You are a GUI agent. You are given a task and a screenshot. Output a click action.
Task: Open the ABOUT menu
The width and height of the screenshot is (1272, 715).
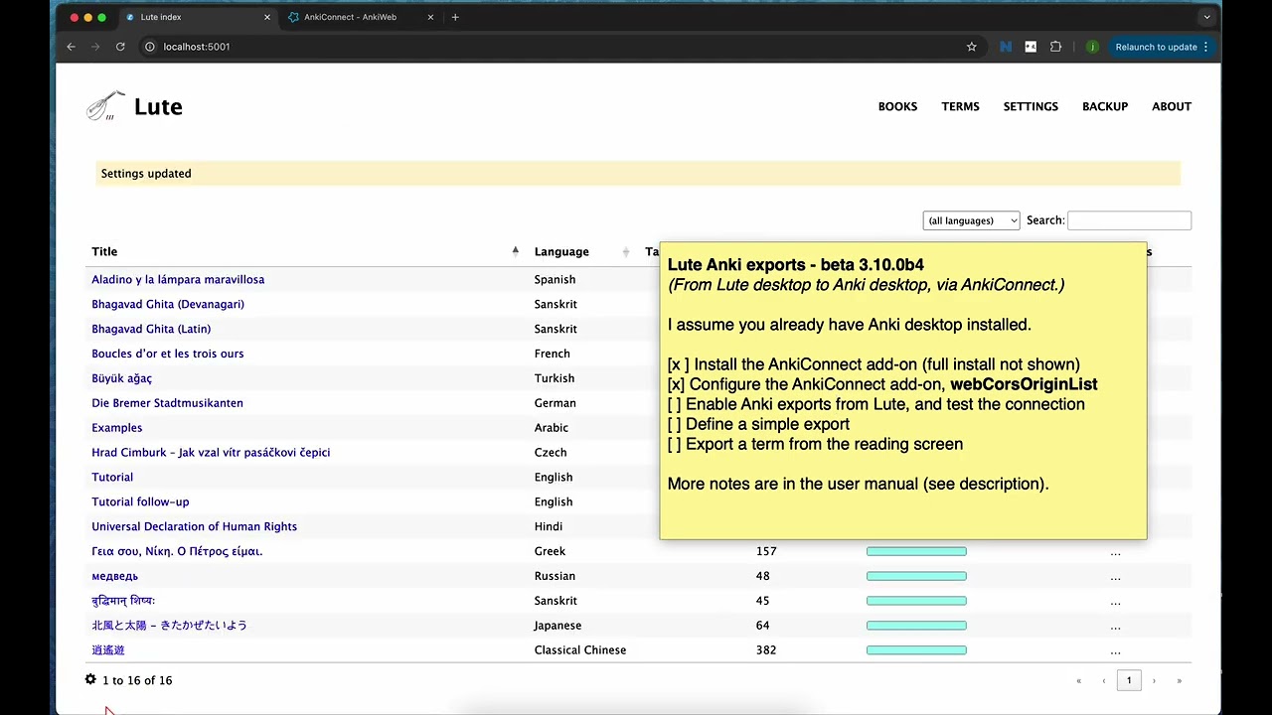pos(1172,106)
